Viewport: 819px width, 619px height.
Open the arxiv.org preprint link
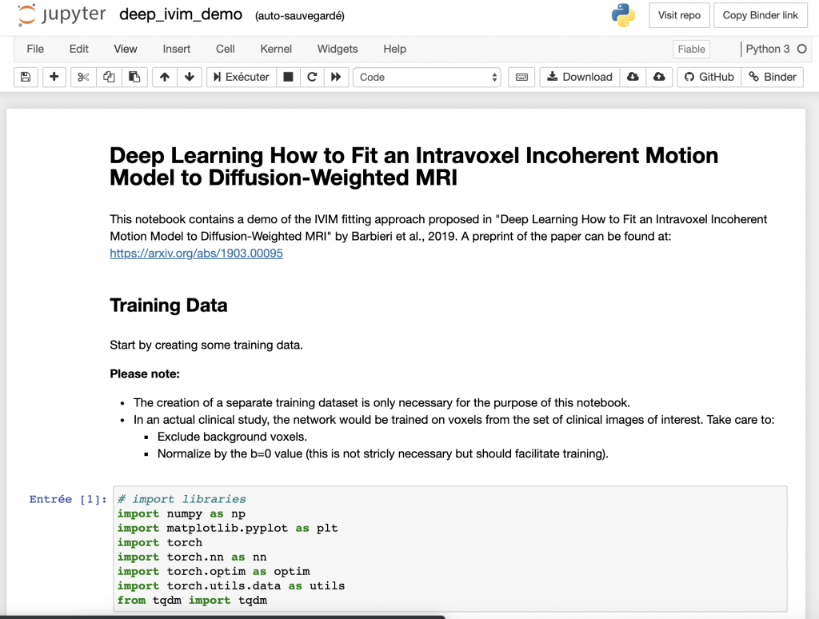196,254
